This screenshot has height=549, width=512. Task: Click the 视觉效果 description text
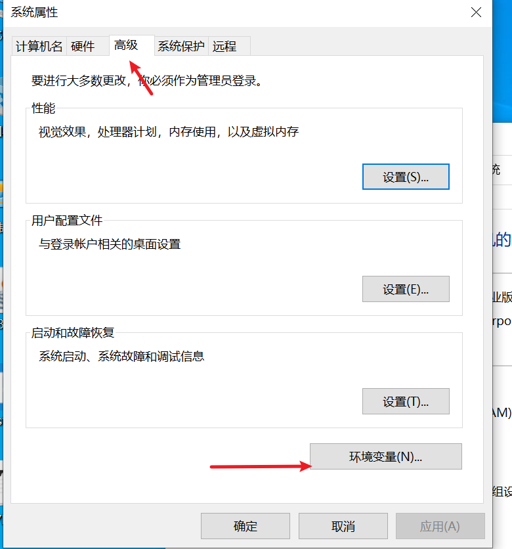pos(169,132)
